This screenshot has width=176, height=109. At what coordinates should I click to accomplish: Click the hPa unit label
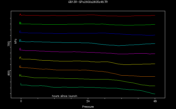pyautogui.click(x=16, y=41)
